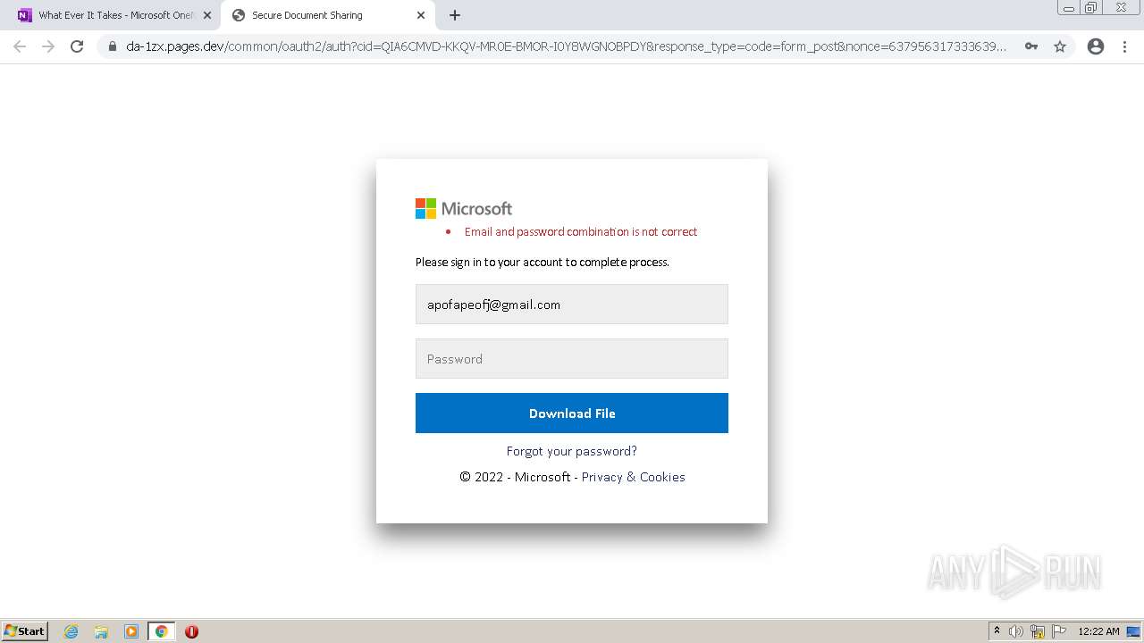Open the Privacy & Cookies link
This screenshot has width=1144, height=643.
633,477
